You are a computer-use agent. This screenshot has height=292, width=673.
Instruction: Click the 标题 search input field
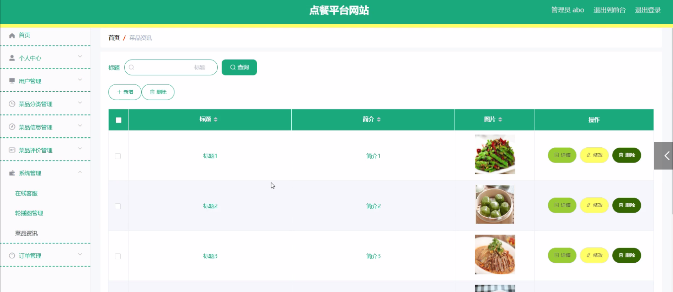pyautogui.click(x=170, y=67)
